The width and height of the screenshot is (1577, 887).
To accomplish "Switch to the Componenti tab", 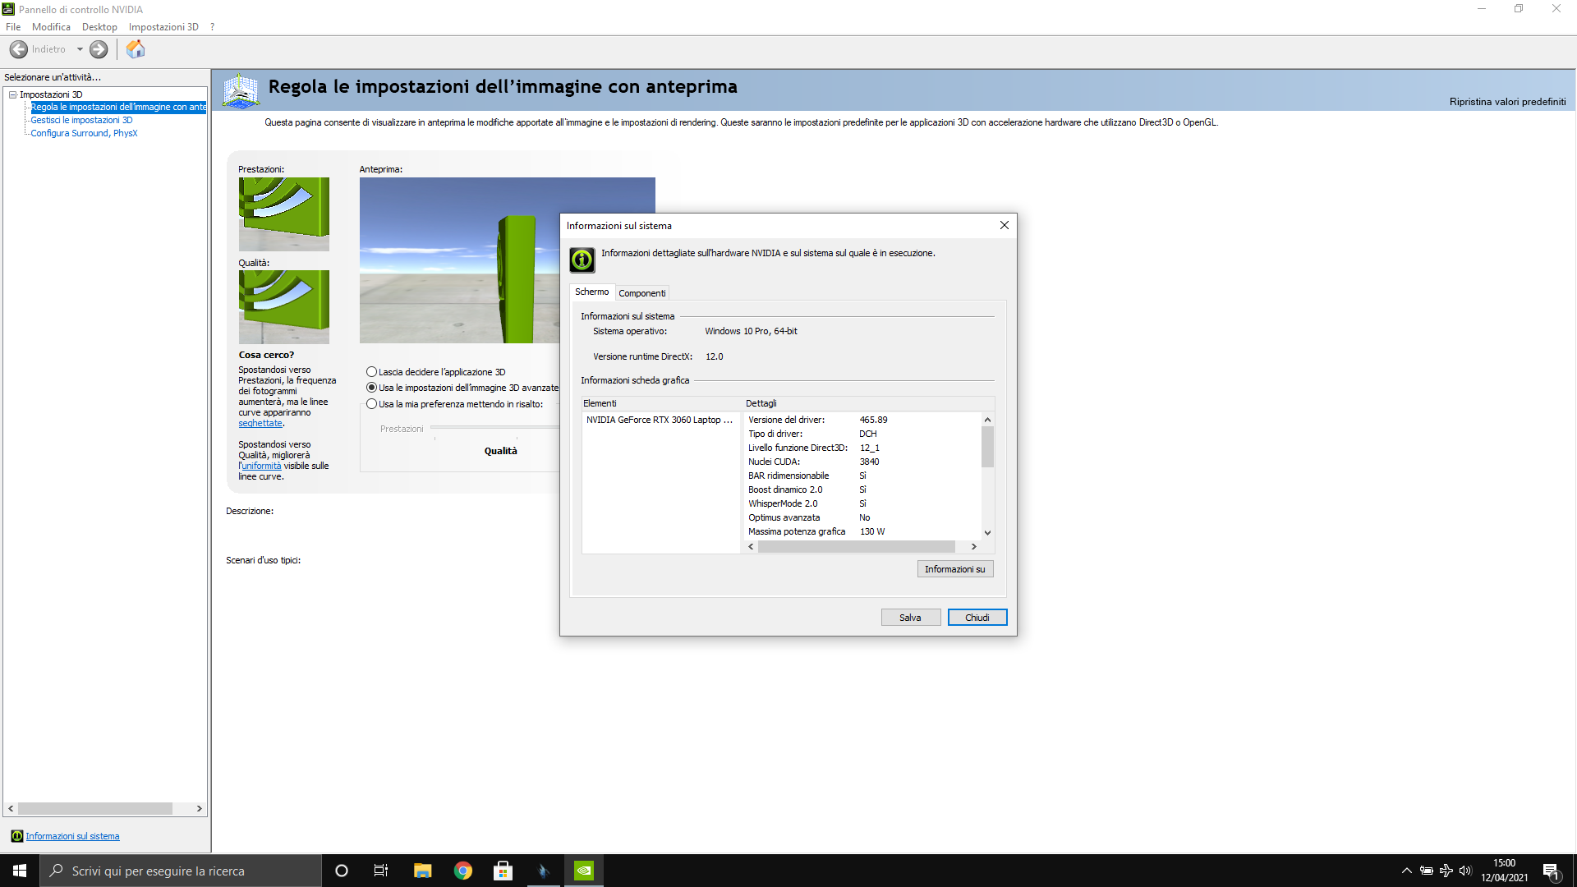I will 642,293.
